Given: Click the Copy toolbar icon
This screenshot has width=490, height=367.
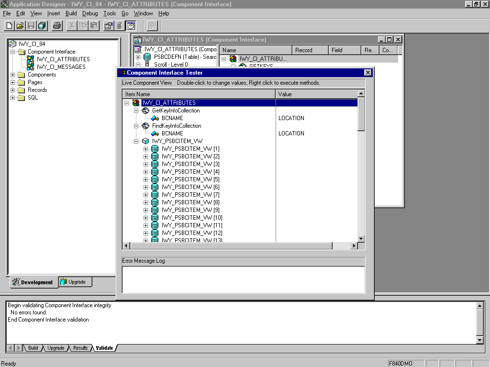Looking at the screenshot, I should 83,26.
